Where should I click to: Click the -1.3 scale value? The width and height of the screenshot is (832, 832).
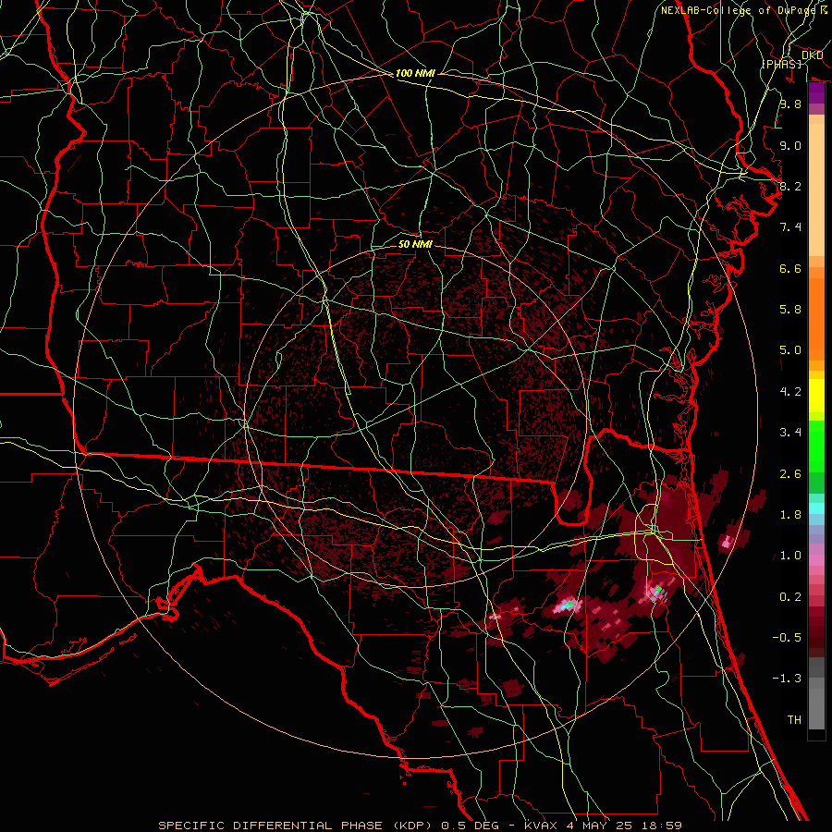(x=787, y=679)
